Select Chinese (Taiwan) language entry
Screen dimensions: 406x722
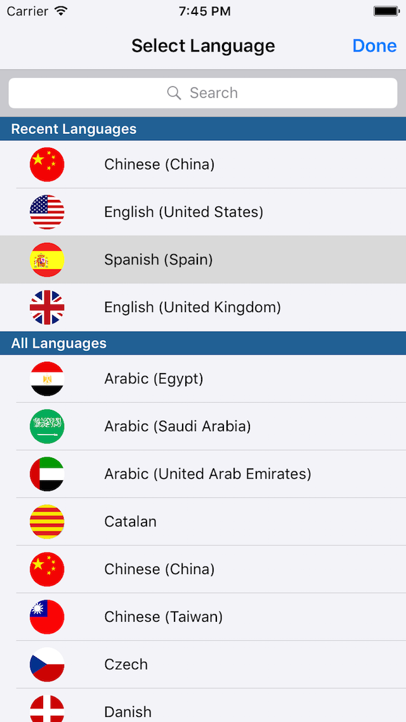click(203, 617)
